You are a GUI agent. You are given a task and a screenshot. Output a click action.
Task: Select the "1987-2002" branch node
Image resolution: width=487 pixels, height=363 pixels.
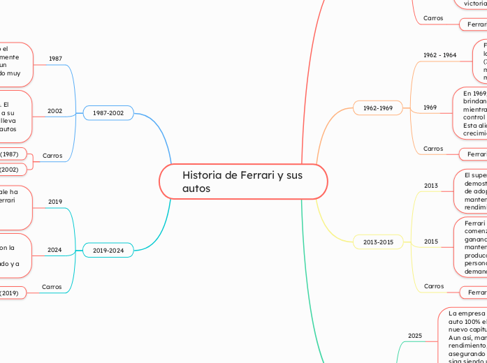(x=108, y=113)
